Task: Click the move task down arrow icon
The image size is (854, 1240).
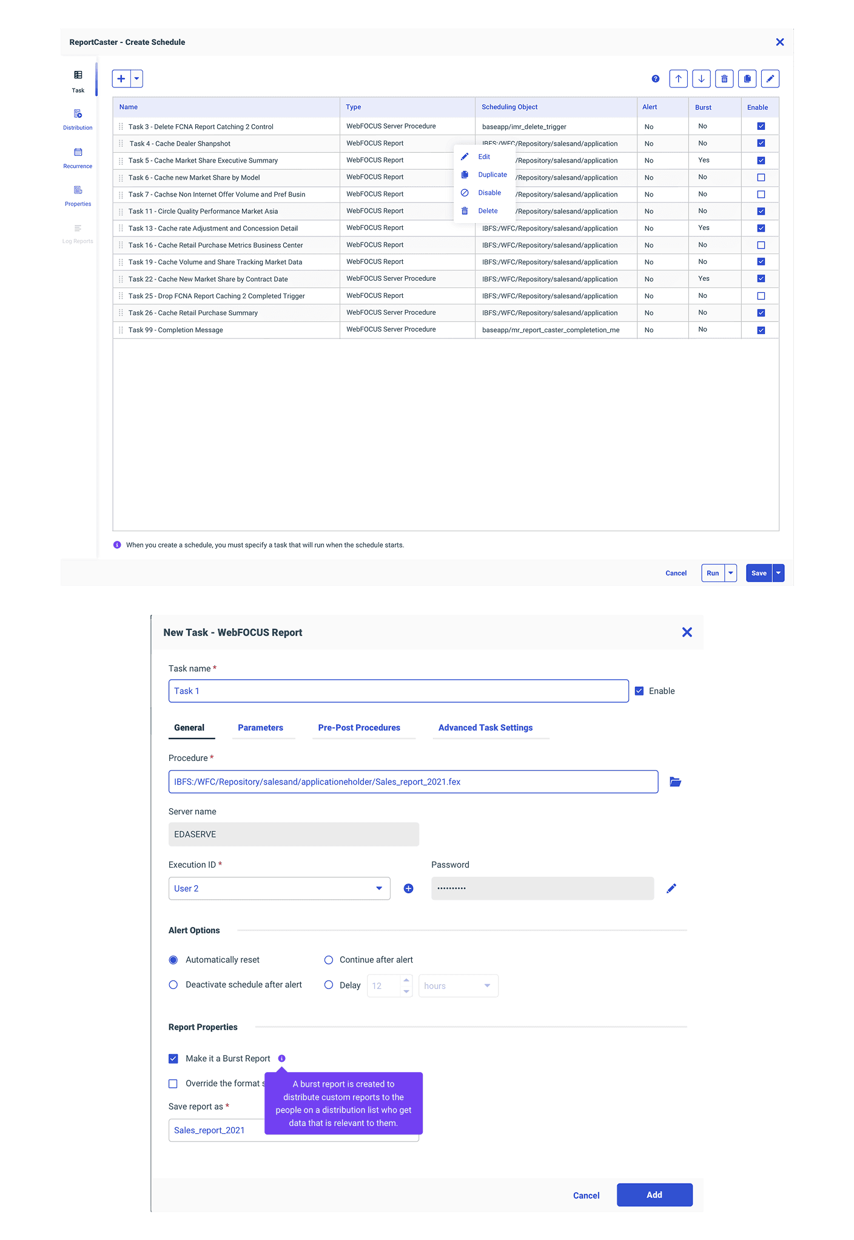Action: (701, 79)
